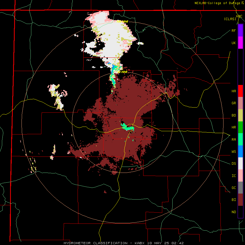Pick the GR graupel legend color swatch
The height and width of the screenshot is (245, 245).
point(240,103)
